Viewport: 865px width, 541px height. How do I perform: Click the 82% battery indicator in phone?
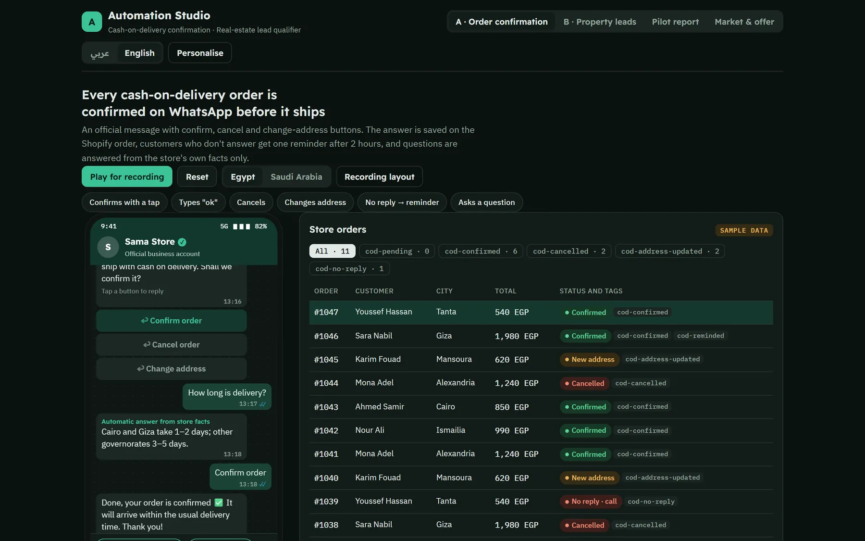pyautogui.click(x=261, y=226)
